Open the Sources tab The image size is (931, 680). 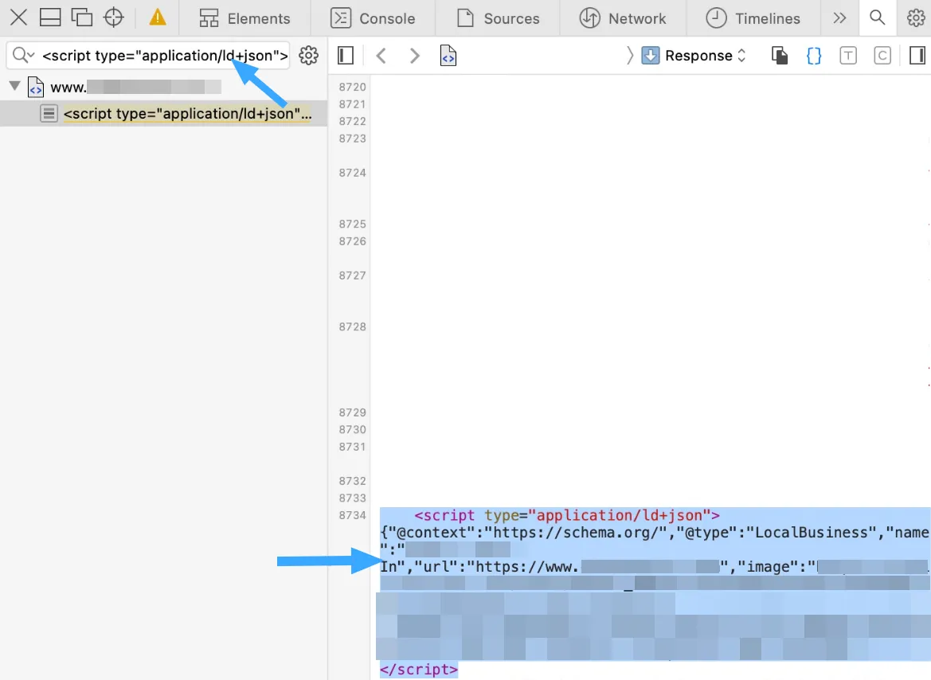[x=499, y=18]
